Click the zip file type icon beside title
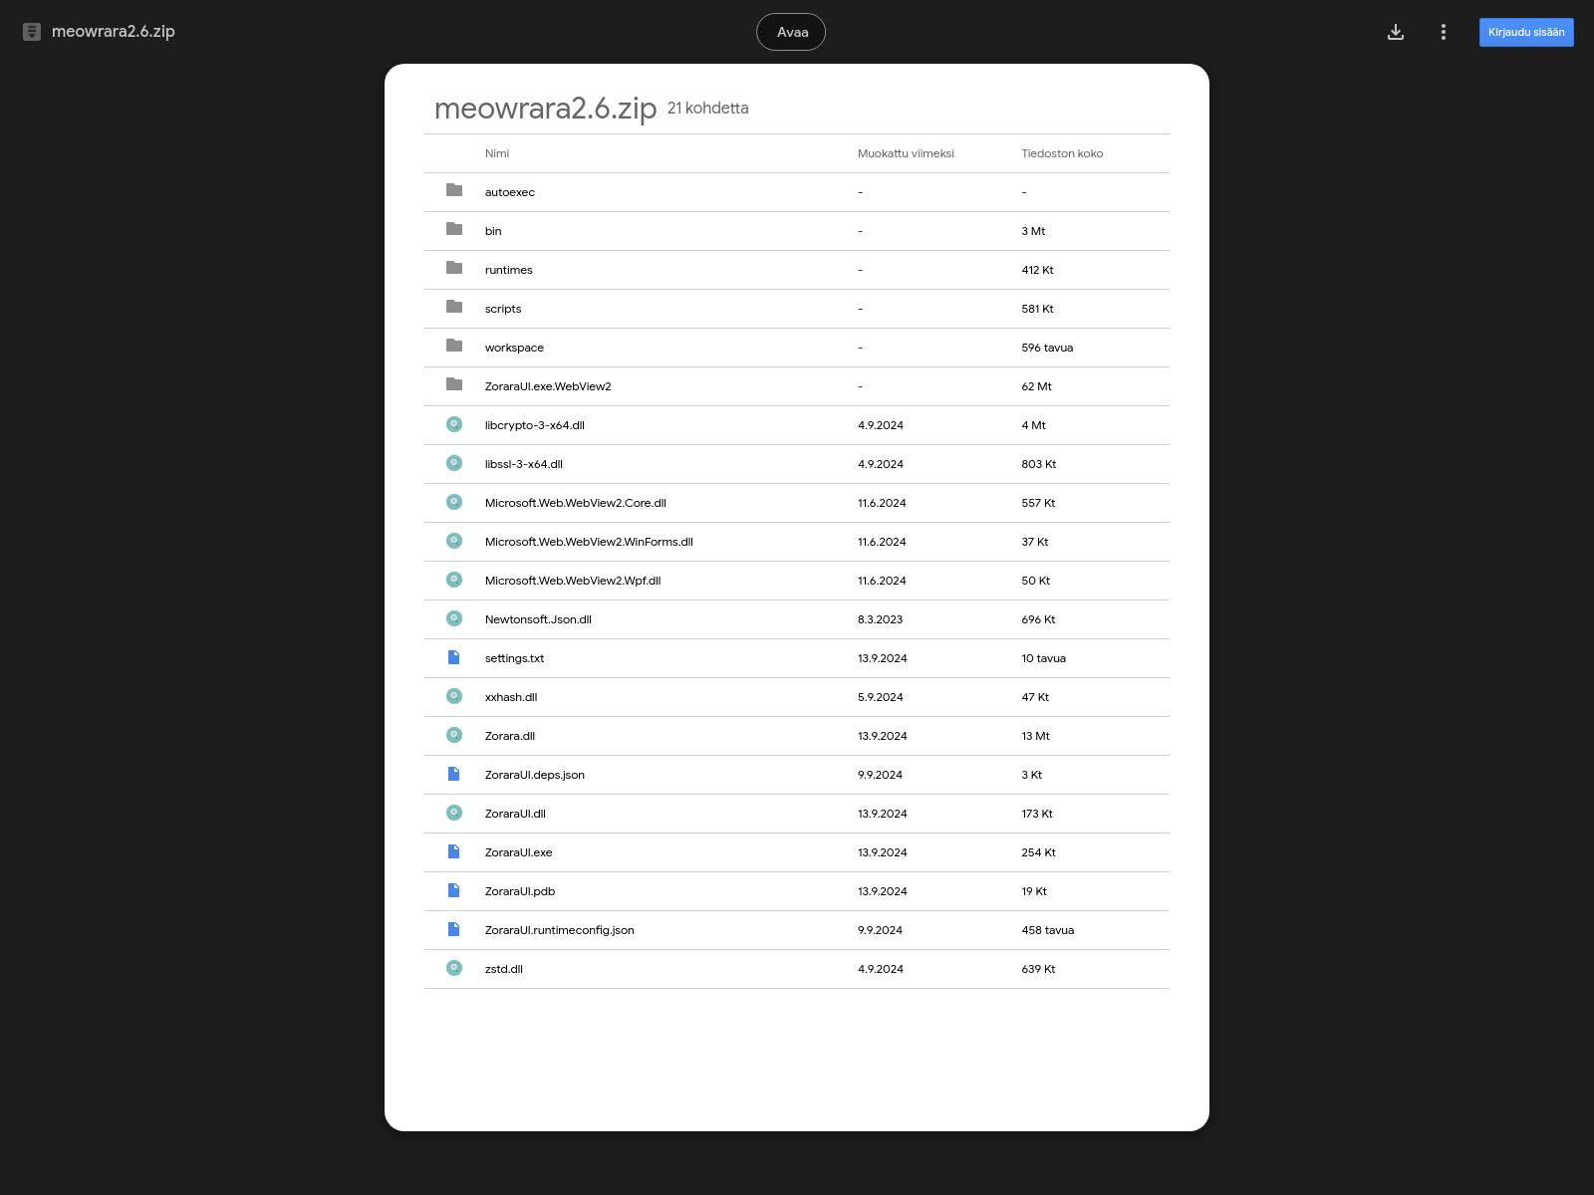The width and height of the screenshot is (1594, 1195). click(32, 32)
